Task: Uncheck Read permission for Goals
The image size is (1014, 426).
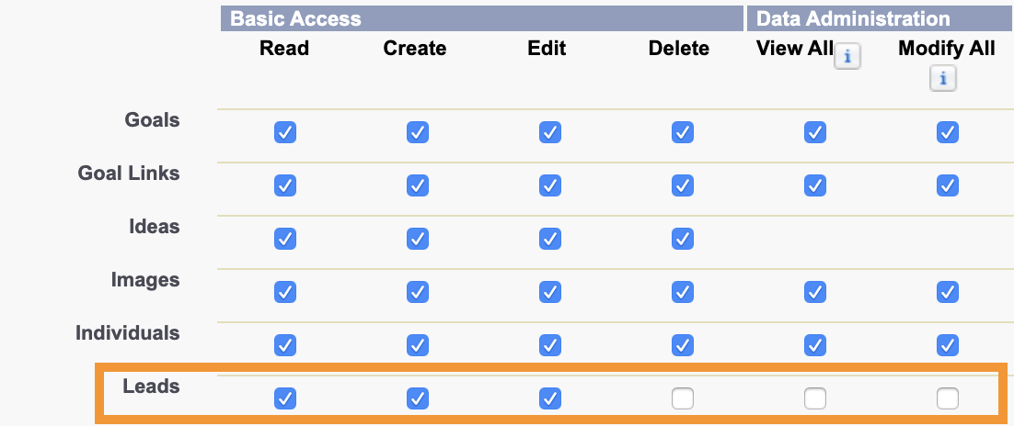Action: 285,132
